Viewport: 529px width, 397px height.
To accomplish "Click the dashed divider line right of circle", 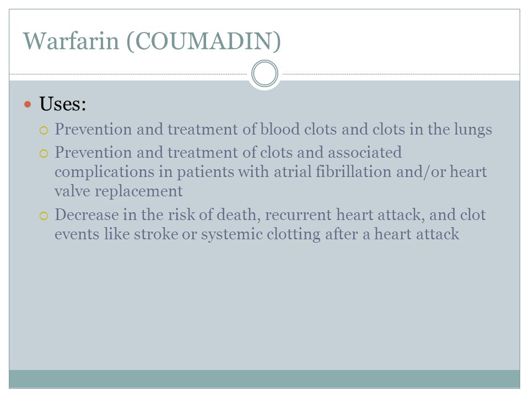I will pos(401,74).
